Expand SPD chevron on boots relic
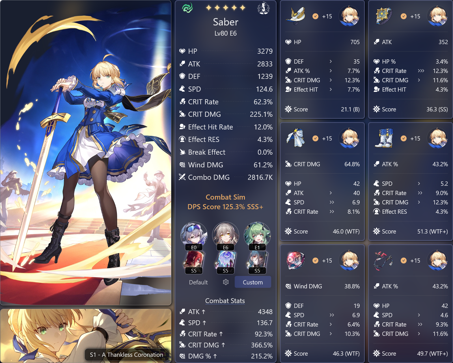Image resolution: width=453 pixels, height=363 pixels. [x=419, y=183]
